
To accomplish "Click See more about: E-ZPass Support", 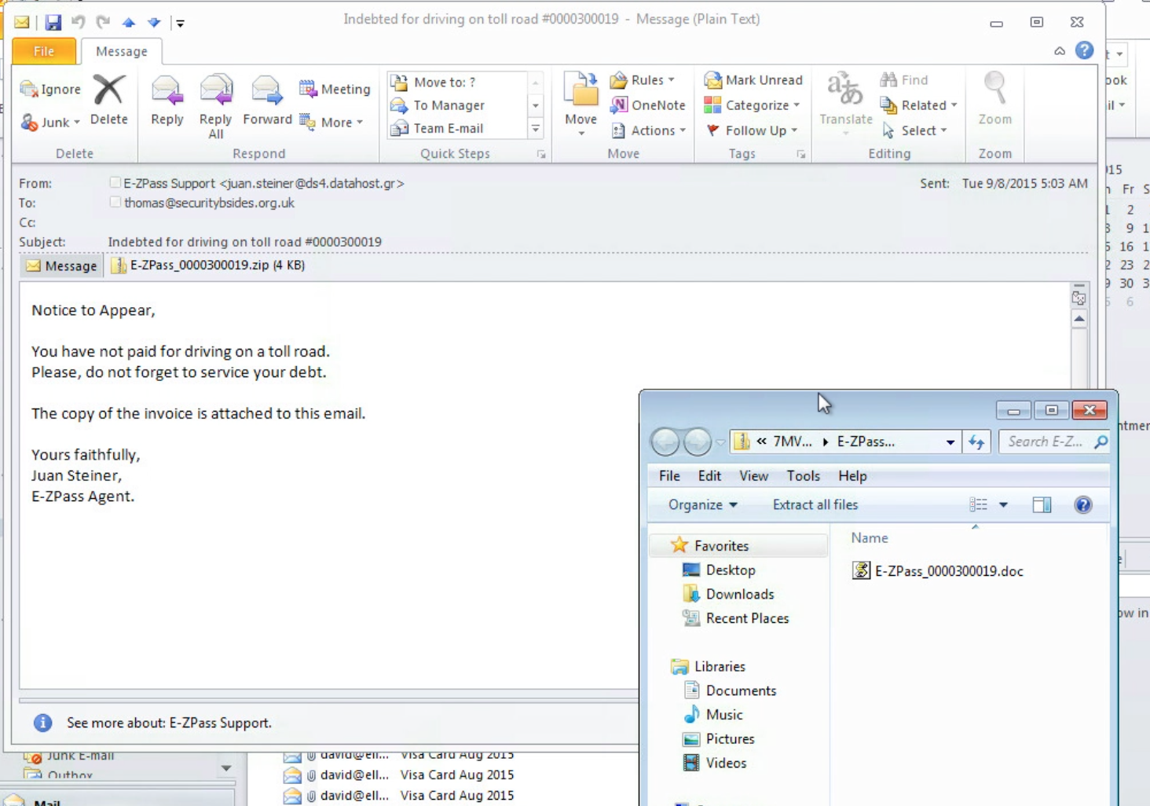I will (169, 723).
